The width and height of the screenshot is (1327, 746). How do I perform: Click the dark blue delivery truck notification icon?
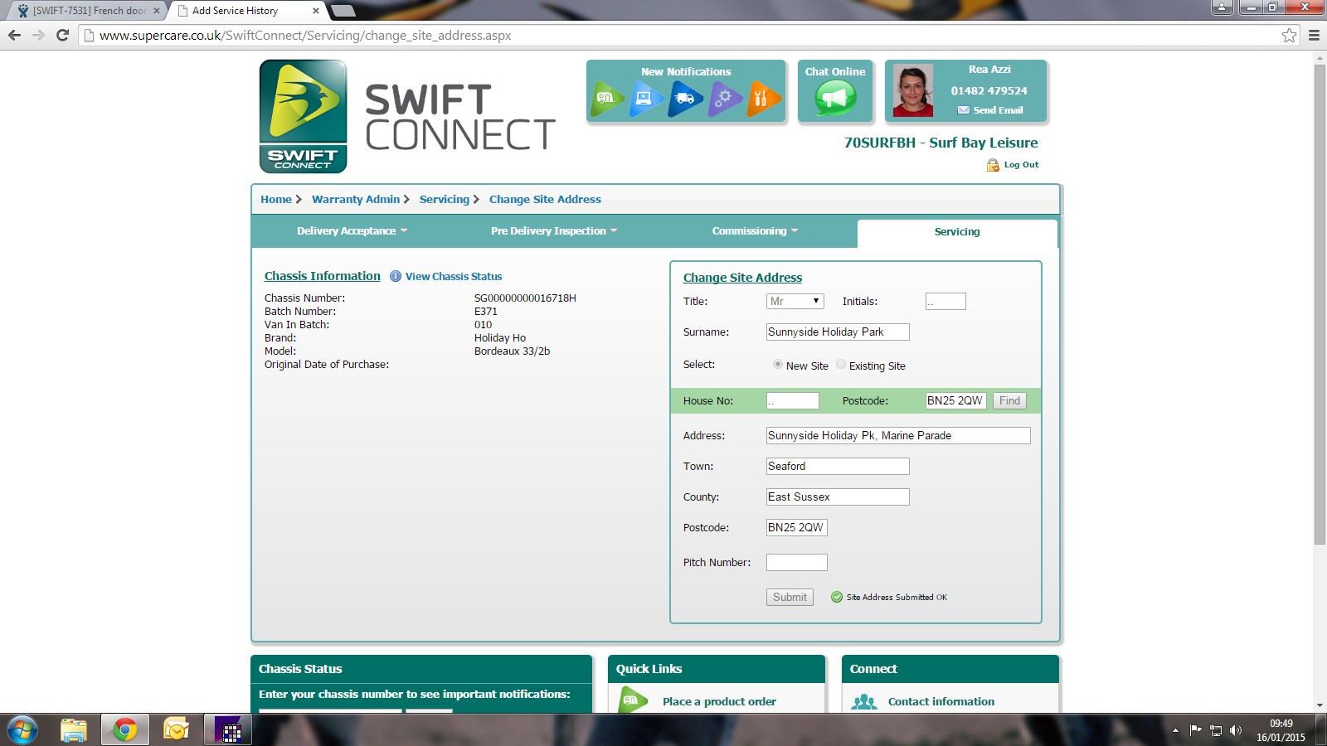[685, 99]
